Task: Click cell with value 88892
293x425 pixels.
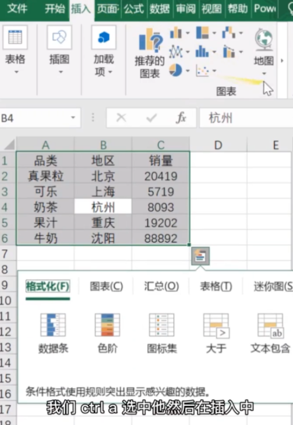Action: (161, 238)
